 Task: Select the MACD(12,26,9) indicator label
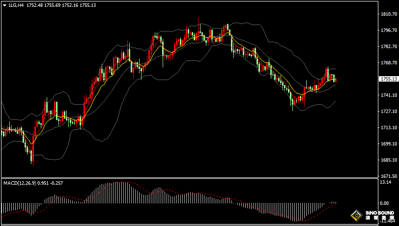[x=20, y=183]
